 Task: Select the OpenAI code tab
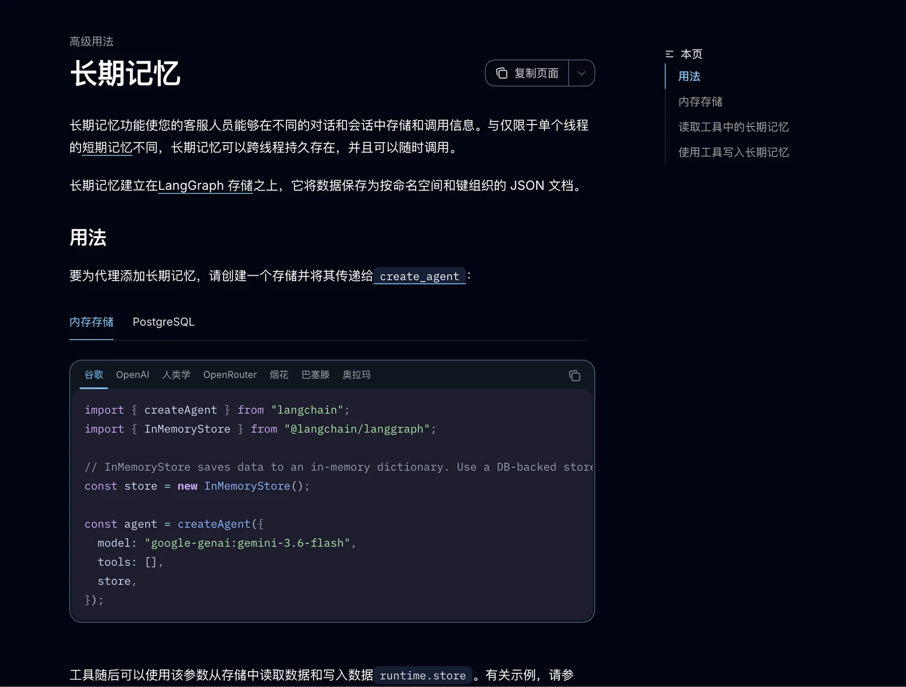(x=133, y=375)
